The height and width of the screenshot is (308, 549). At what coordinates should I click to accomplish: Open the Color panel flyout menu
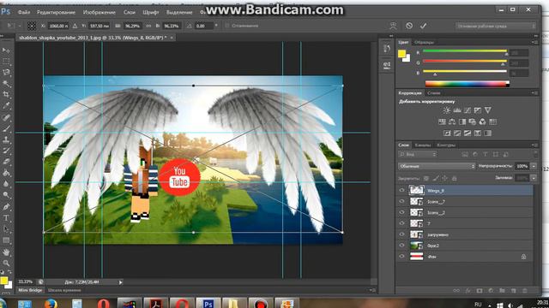[534, 42]
